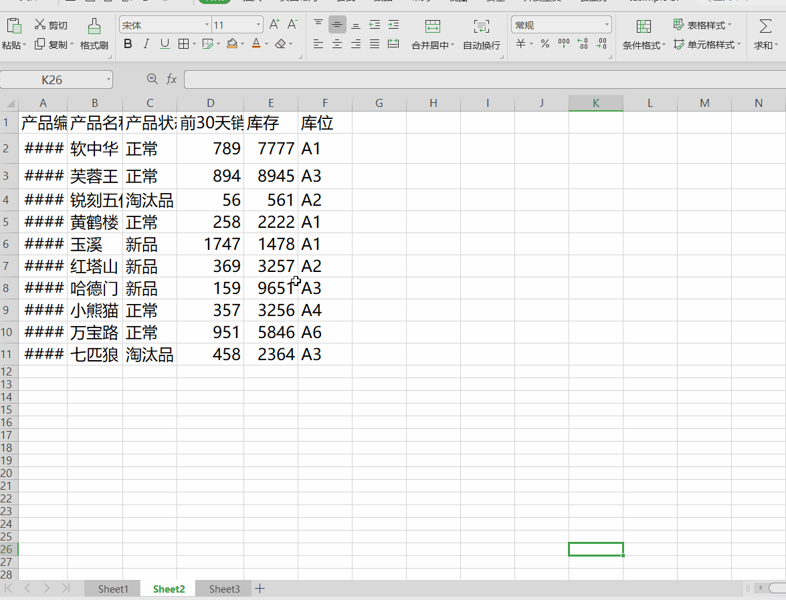Viewport: 786px width, 600px height.
Task: Switch to the Sheet1 tab
Action: (113, 589)
